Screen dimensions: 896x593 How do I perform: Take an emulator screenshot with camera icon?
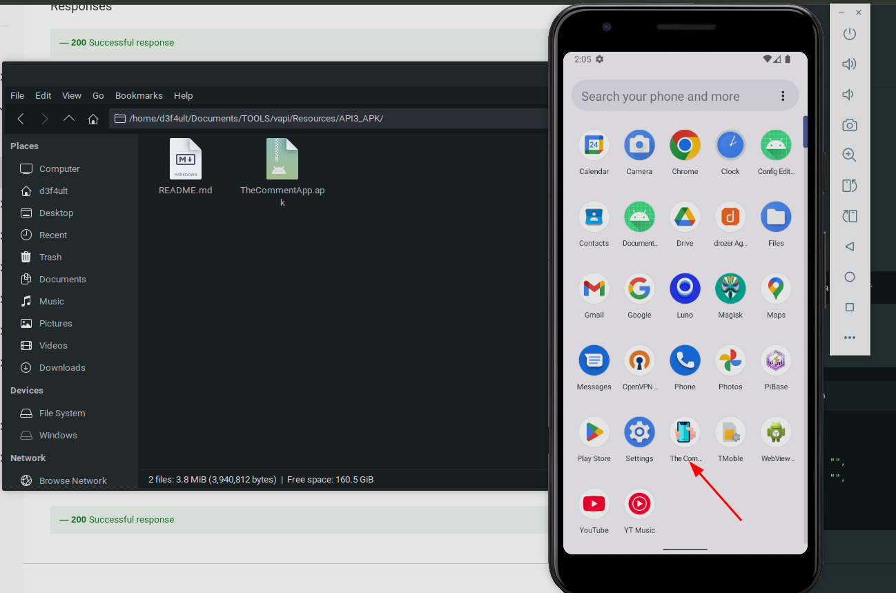850,125
